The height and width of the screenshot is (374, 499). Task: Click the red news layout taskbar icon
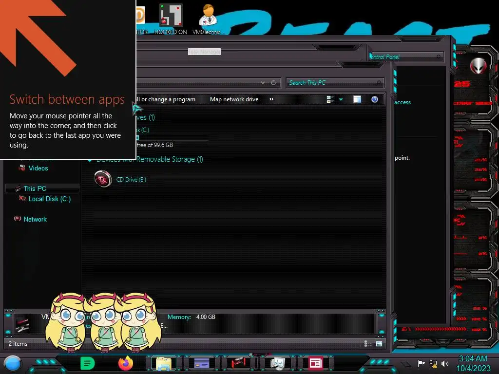(315, 363)
